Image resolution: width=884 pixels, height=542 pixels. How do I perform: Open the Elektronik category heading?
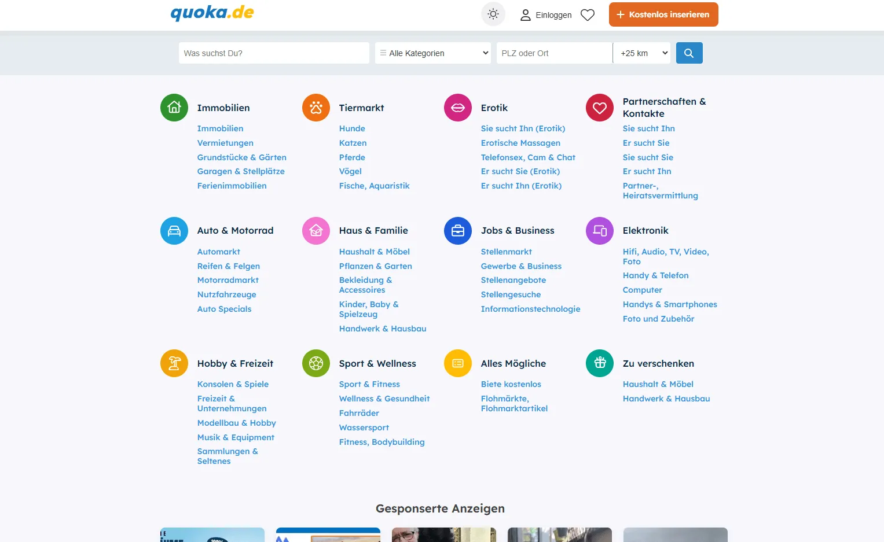[x=645, y=230]
